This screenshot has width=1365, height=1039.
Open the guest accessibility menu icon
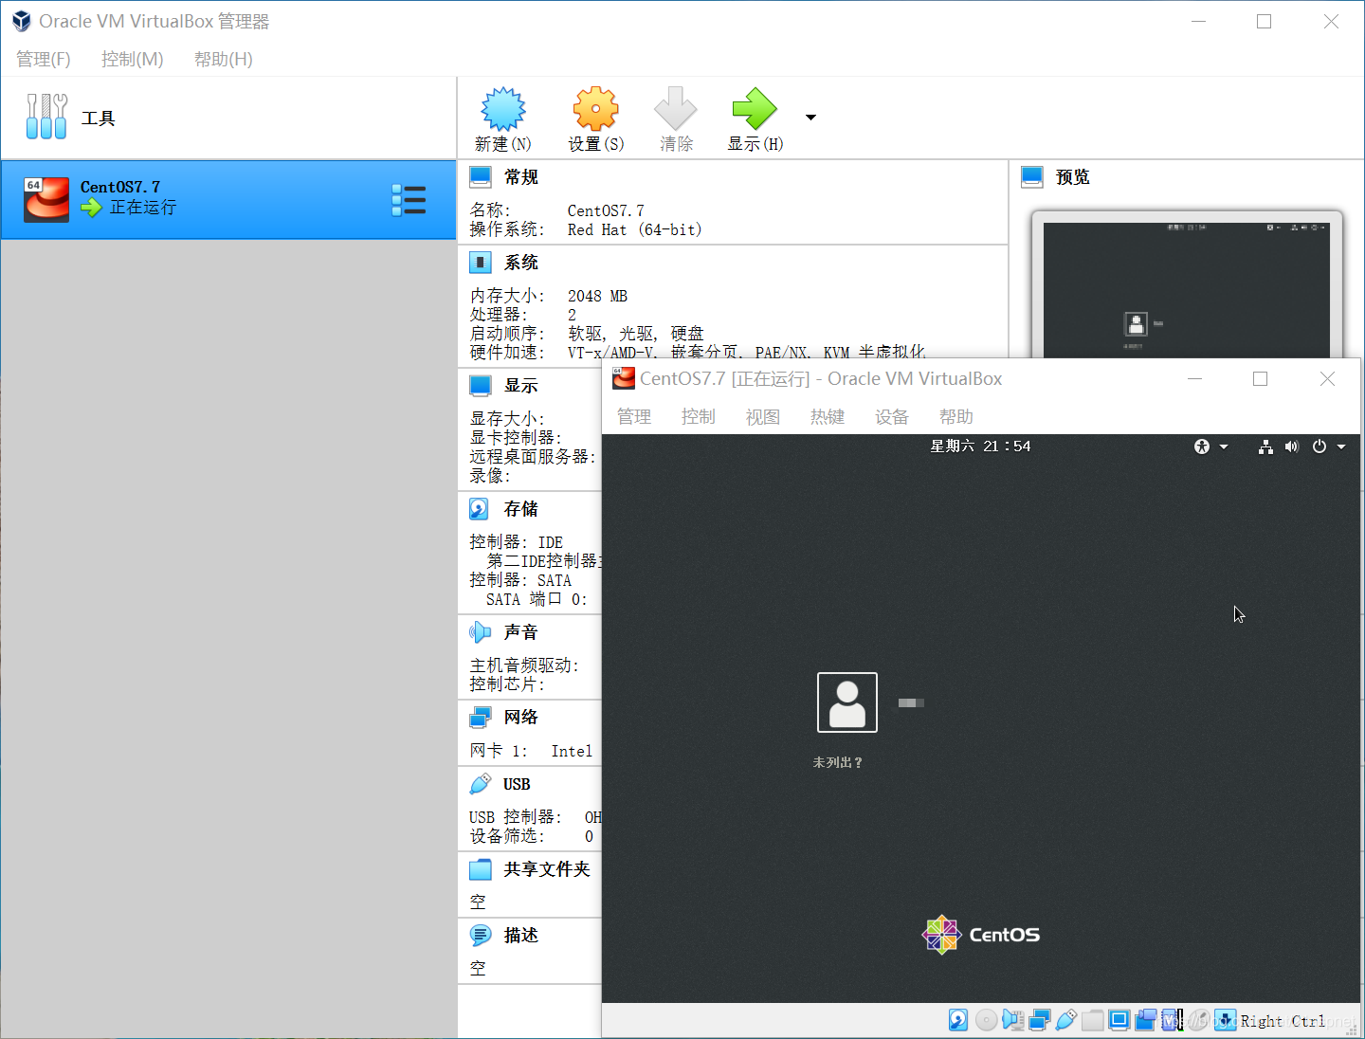point(1202,447)
